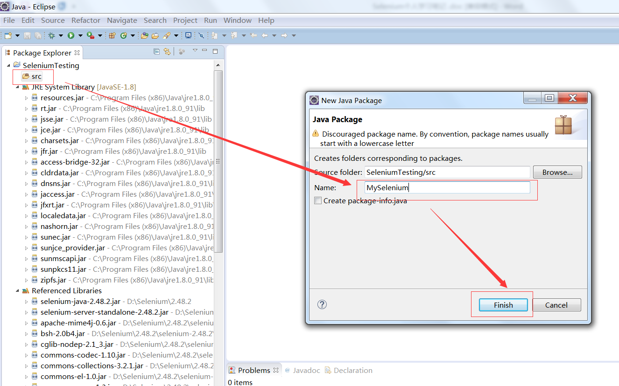The width and height of the screenshot is (619, 386).
Task: Click the monitor console toolbar icon
Action: (x=188, y=35)
